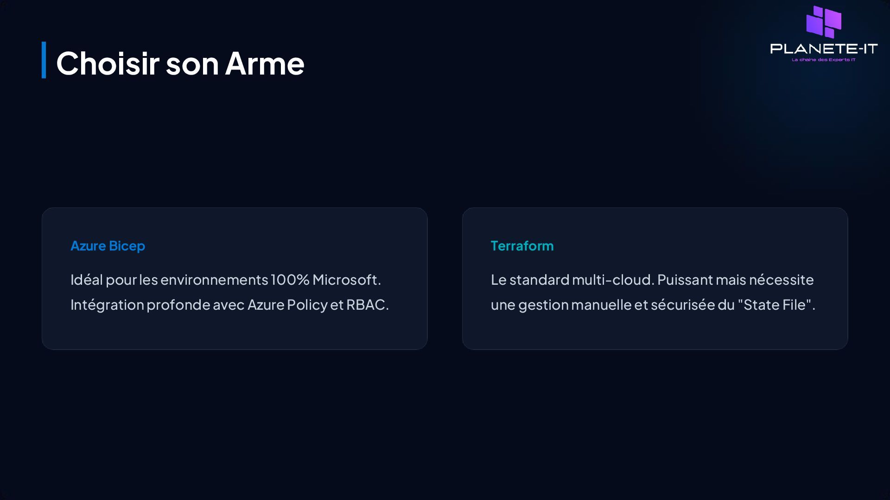Click the 'Azure Bicep' card heading
890x500 pixels.
[108, 245]
